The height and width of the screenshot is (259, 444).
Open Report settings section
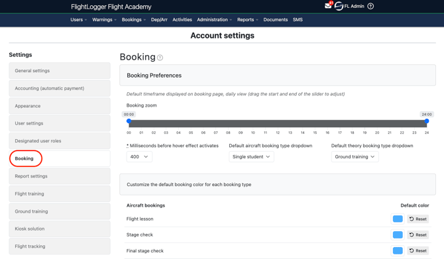[x=60, y=176]
